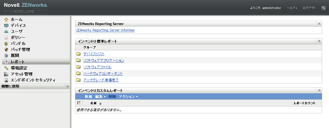
Task: Open the アップグレード準備完了 report group
Action: click(101, 80)
